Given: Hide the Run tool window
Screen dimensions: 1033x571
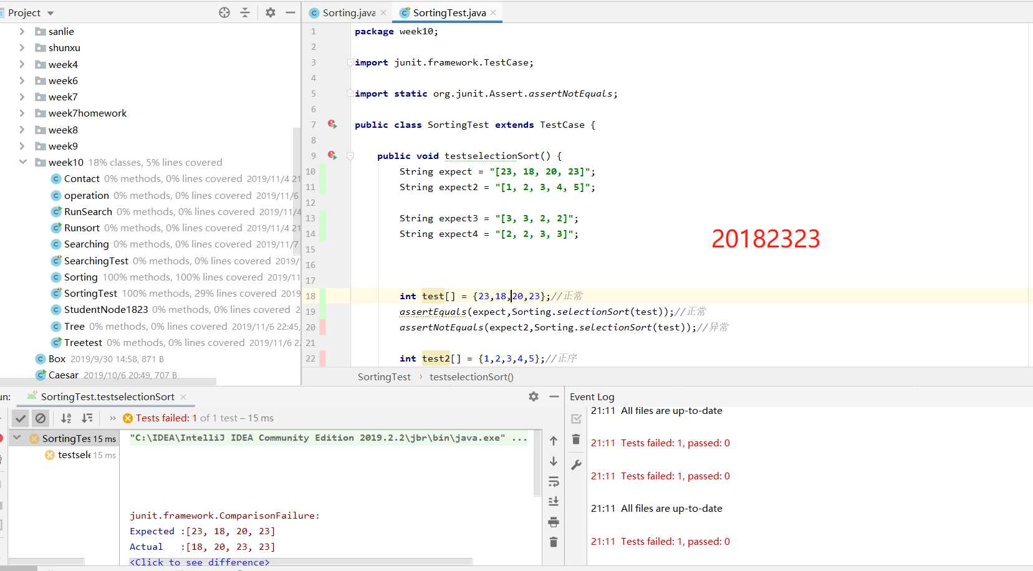Looking at the screenshot, I should click(x=554, y=396).
